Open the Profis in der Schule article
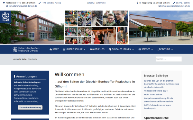193x120 pixels. tap(153, 94)
